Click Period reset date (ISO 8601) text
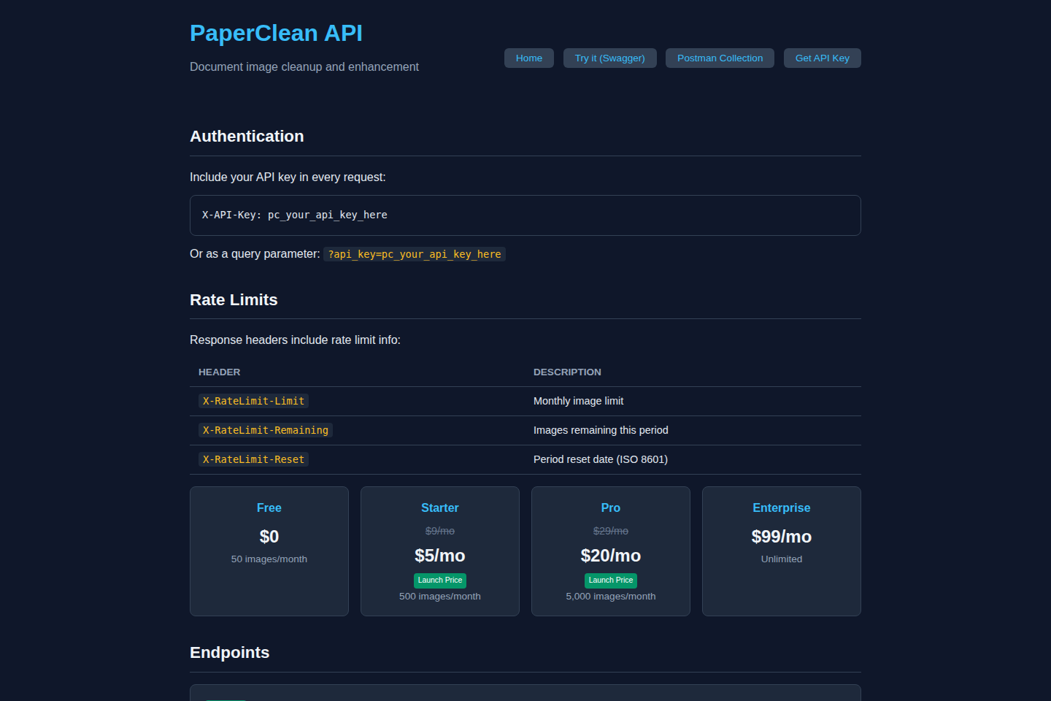The image size is (1051, 701). 601,459
